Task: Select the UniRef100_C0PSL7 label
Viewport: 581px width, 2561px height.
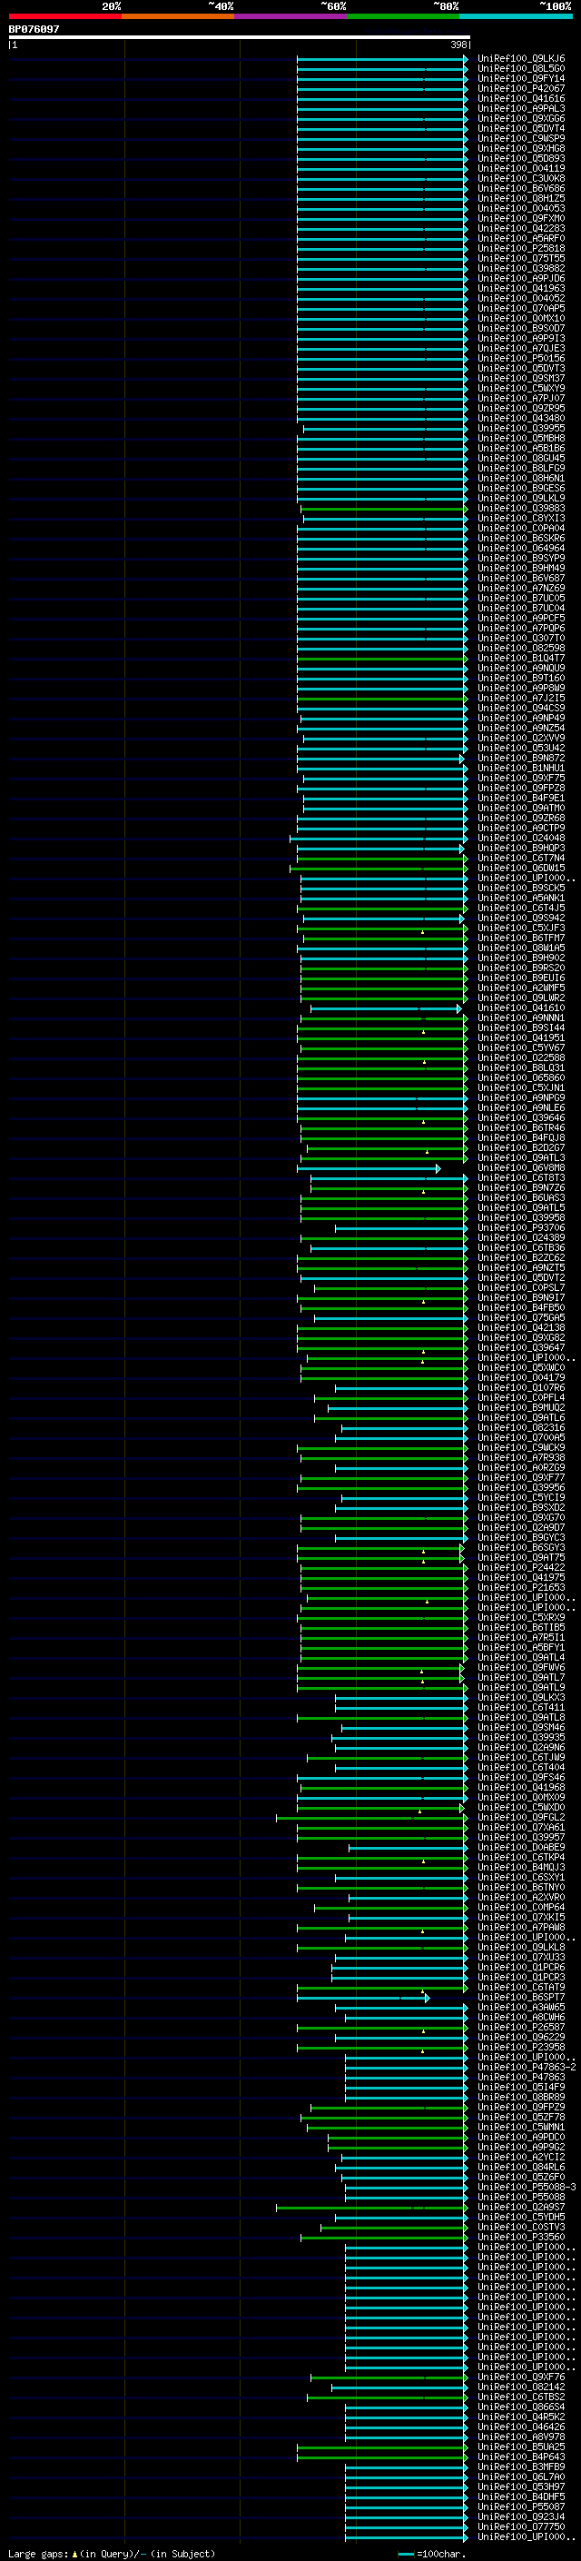Action: click(520, 1287)
